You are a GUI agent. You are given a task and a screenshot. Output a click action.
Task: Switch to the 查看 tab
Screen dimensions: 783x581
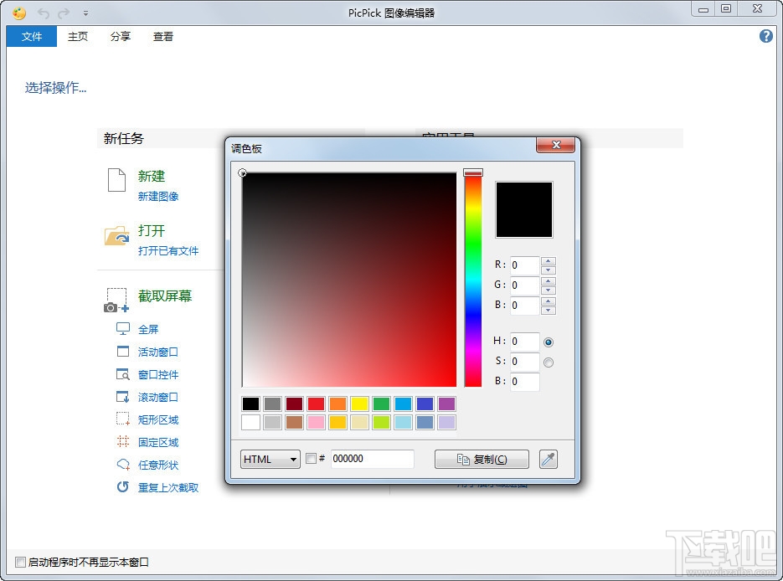162,36
